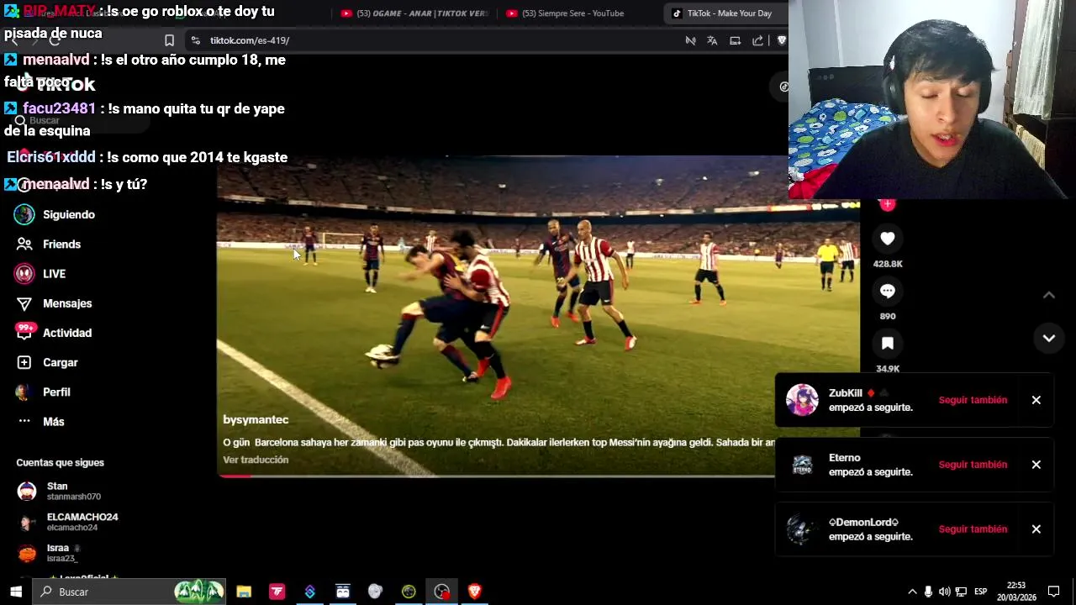The width and height of the screenshot is (1076, 605).
Task: Open File Explorer from the taskbar
Action: coord(244,592)
